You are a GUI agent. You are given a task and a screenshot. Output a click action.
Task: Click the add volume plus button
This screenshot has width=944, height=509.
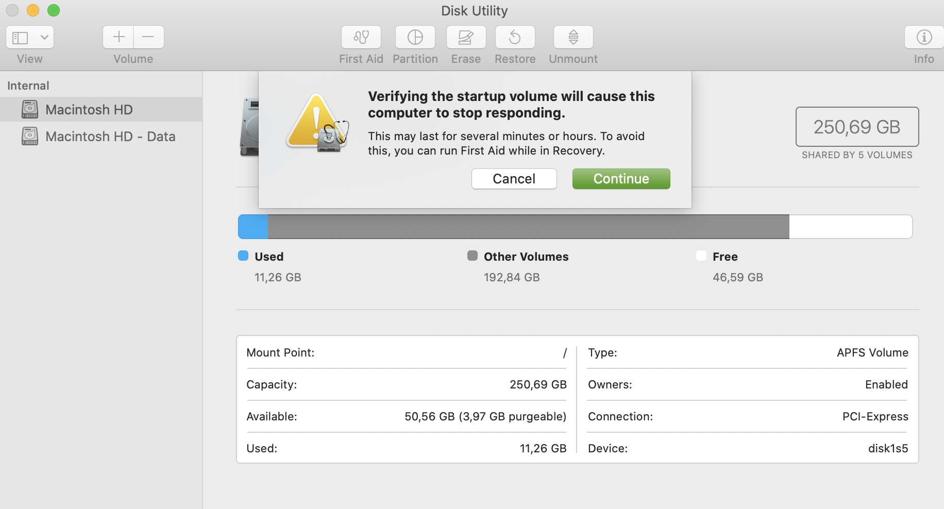coord(119,37)
